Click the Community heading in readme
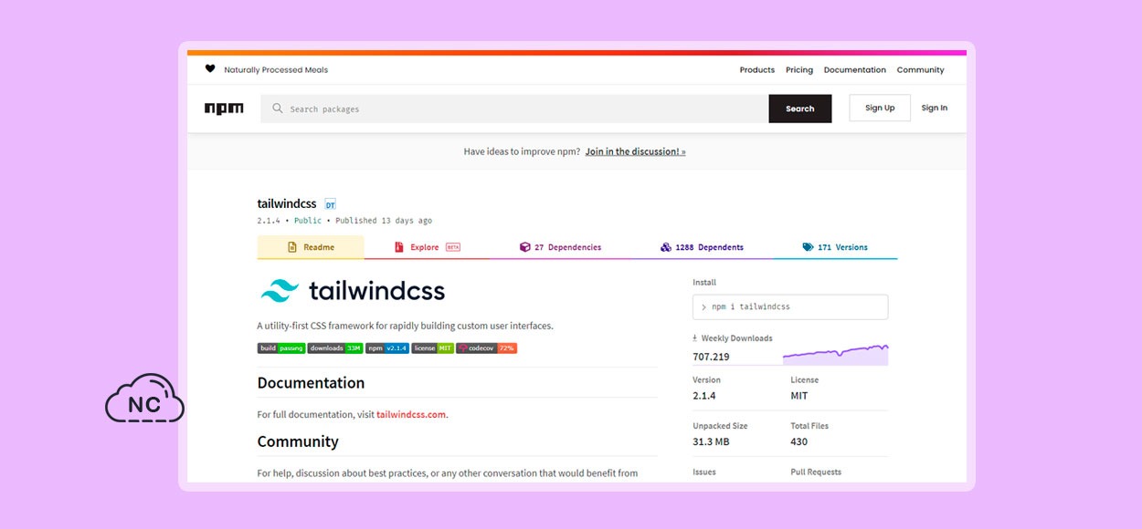 point(298,441)
